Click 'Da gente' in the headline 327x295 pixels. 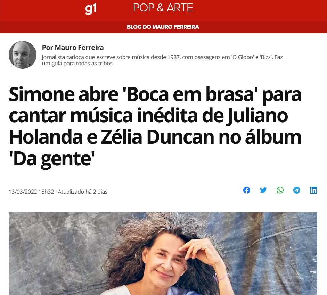click(52, 159)
